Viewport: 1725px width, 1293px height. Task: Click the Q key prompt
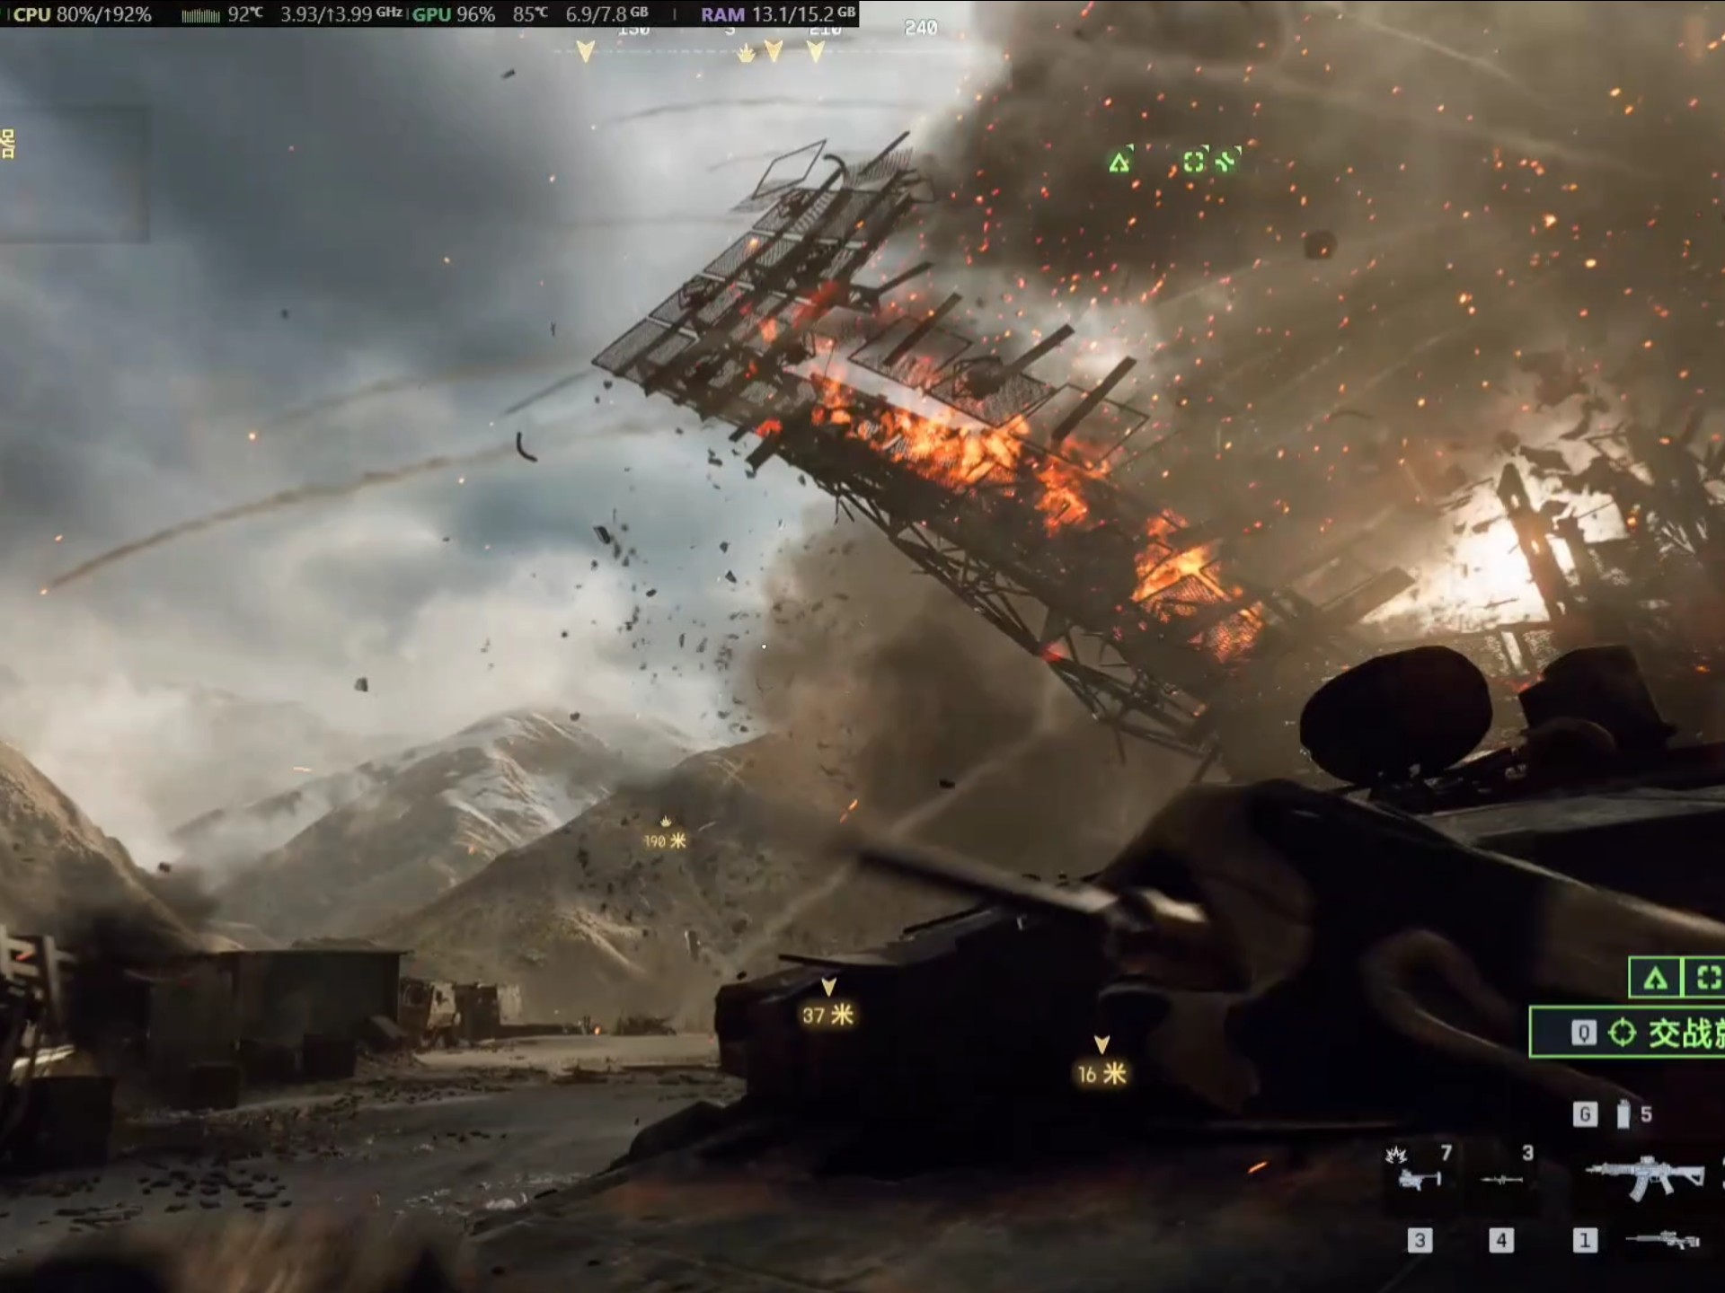(x=1583, y=1033)
